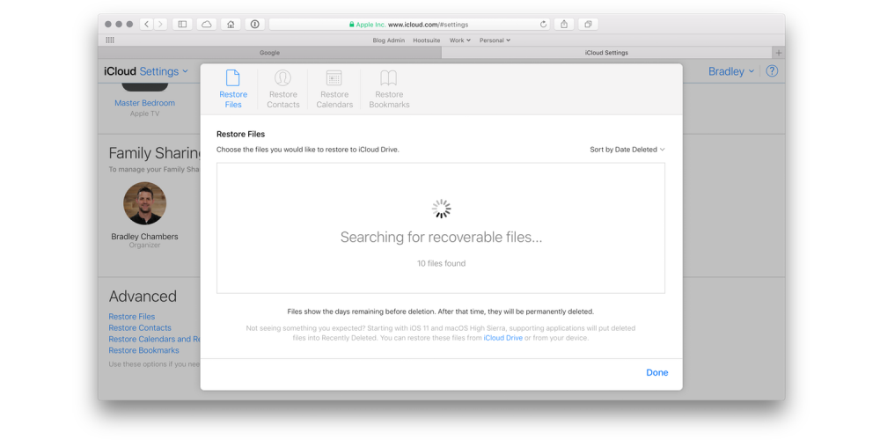This screenshot has height=440, width=880.
Task: Follow the iCloud Drive link
Action: click(x=502, y=338)
